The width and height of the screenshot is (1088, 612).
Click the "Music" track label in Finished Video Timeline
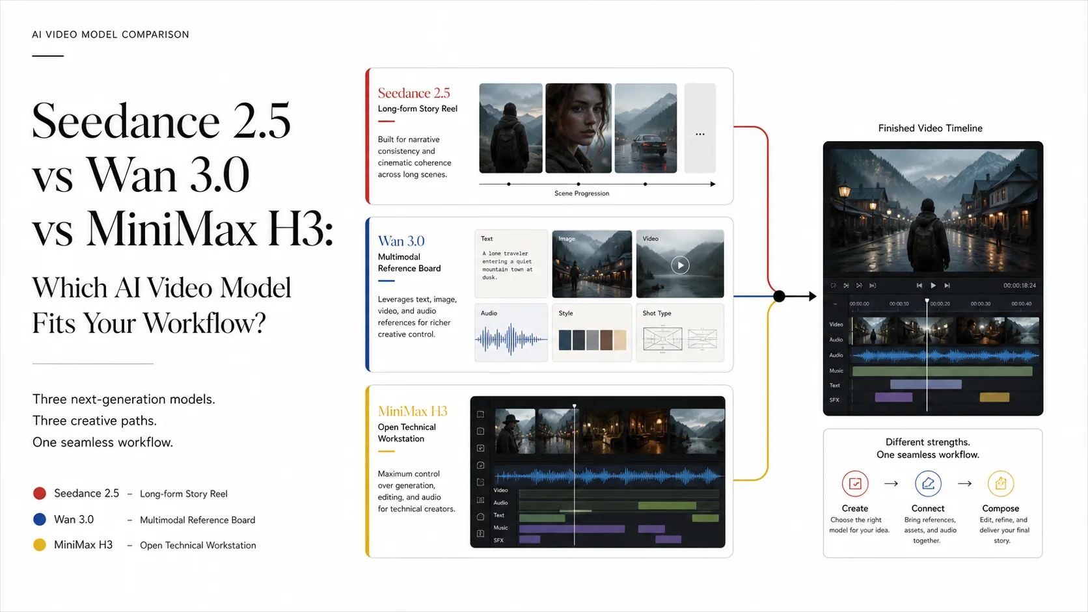click(x=836, y=371)
